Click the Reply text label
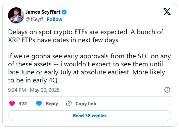The image size is (179, 129). pyautogui.click(x=52, y=104)
